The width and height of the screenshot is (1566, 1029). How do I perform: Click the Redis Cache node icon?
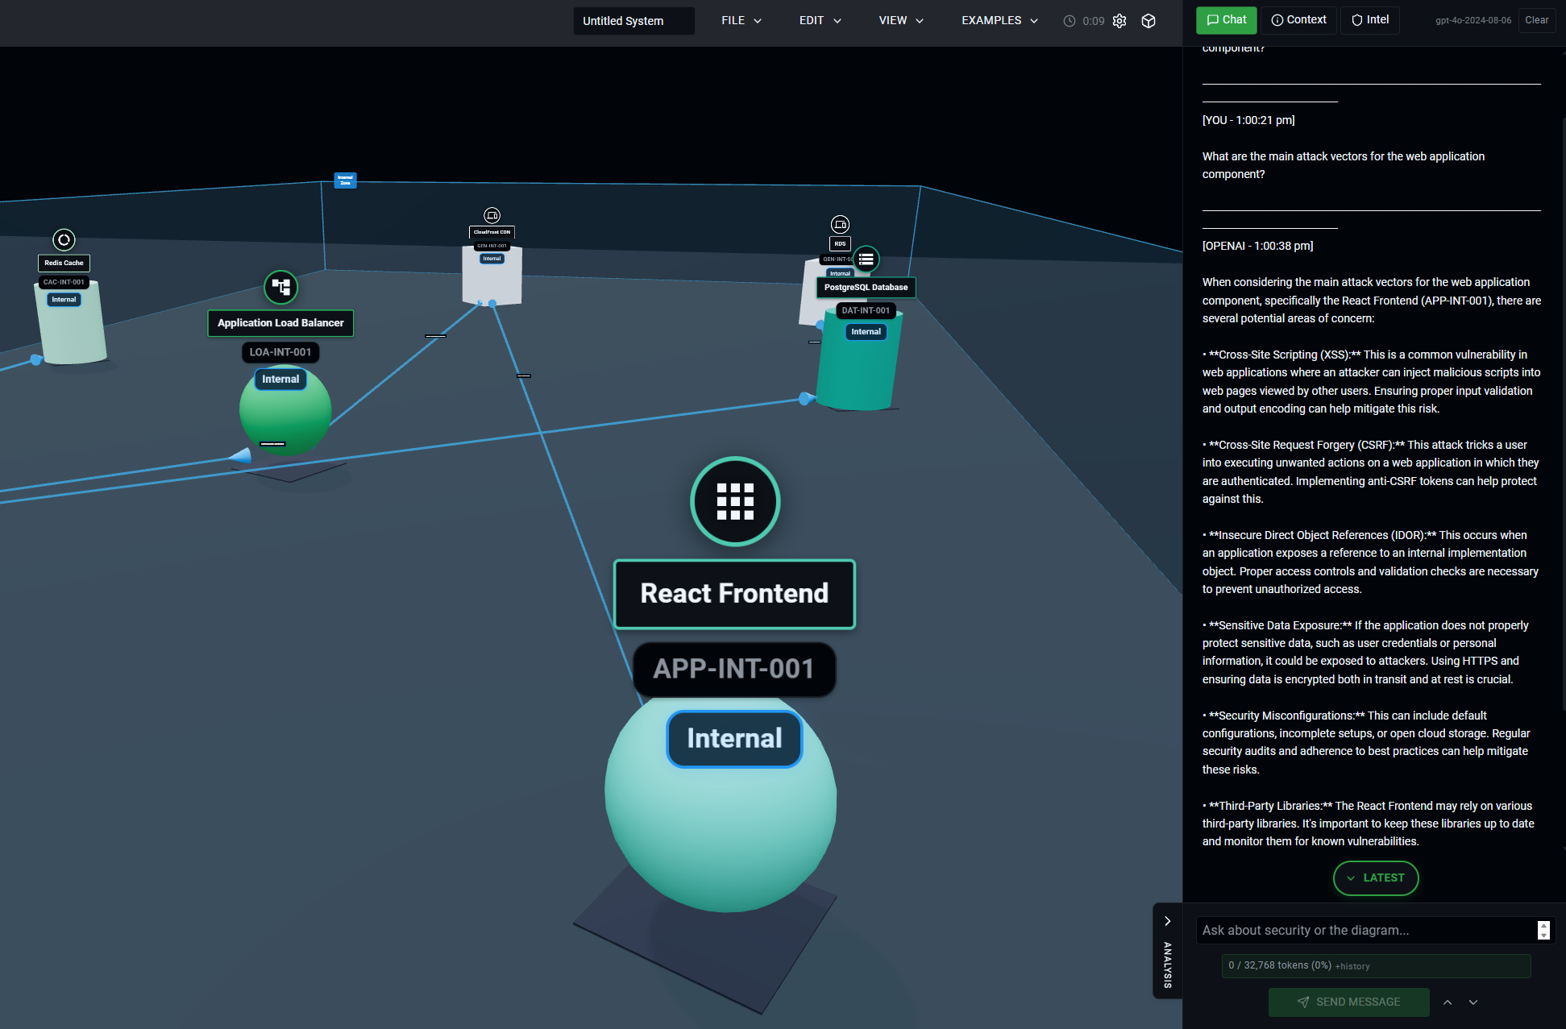(x=64, y=239)
